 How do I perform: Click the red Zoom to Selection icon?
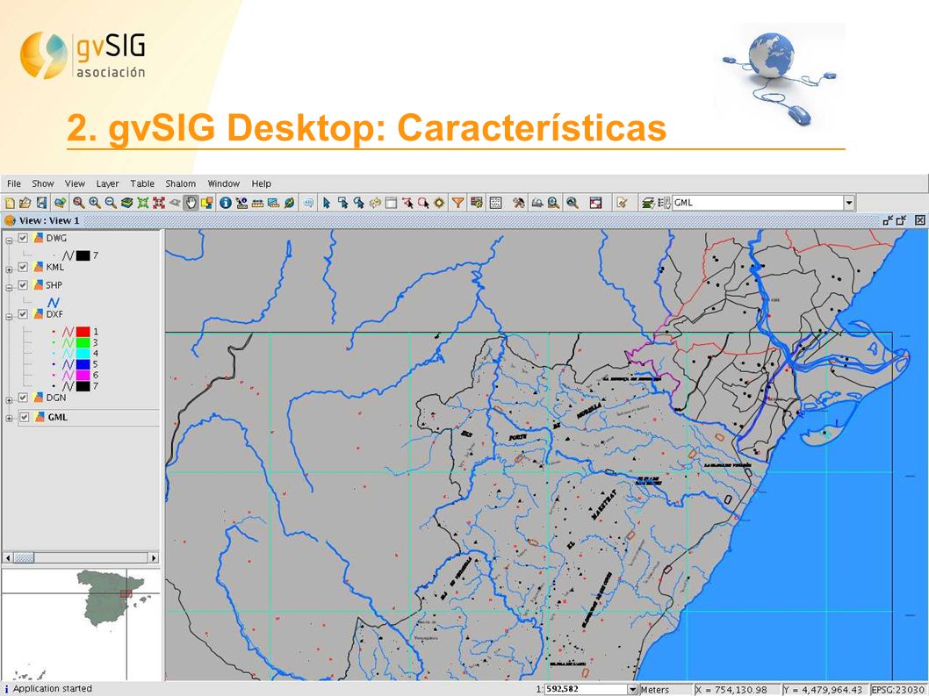159,203
